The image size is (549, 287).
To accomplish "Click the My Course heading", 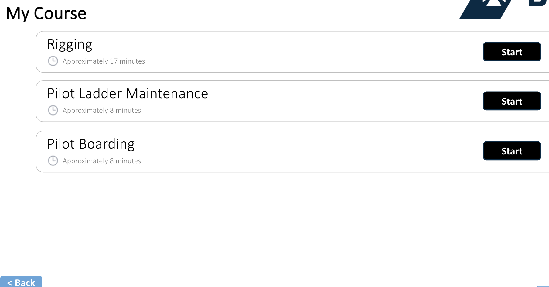I will point(46,14).
